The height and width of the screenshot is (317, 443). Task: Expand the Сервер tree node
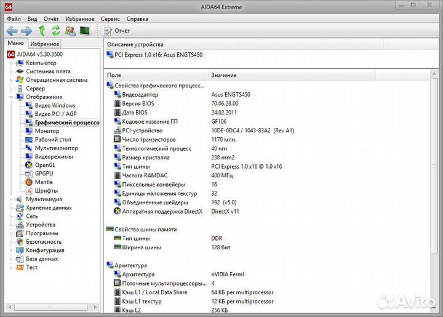(11, 89)
